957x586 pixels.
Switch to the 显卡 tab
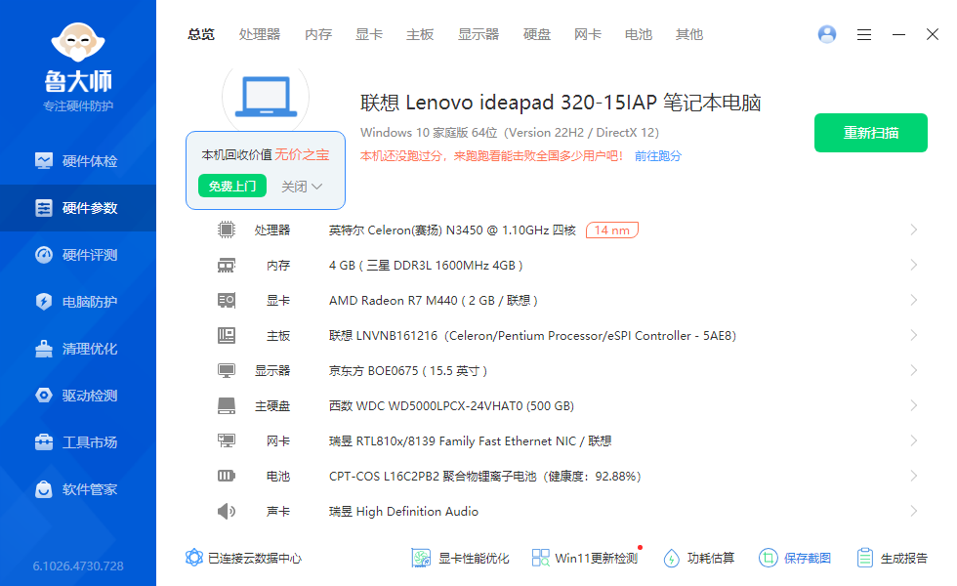pyautogui.click(x=369, y=35)
